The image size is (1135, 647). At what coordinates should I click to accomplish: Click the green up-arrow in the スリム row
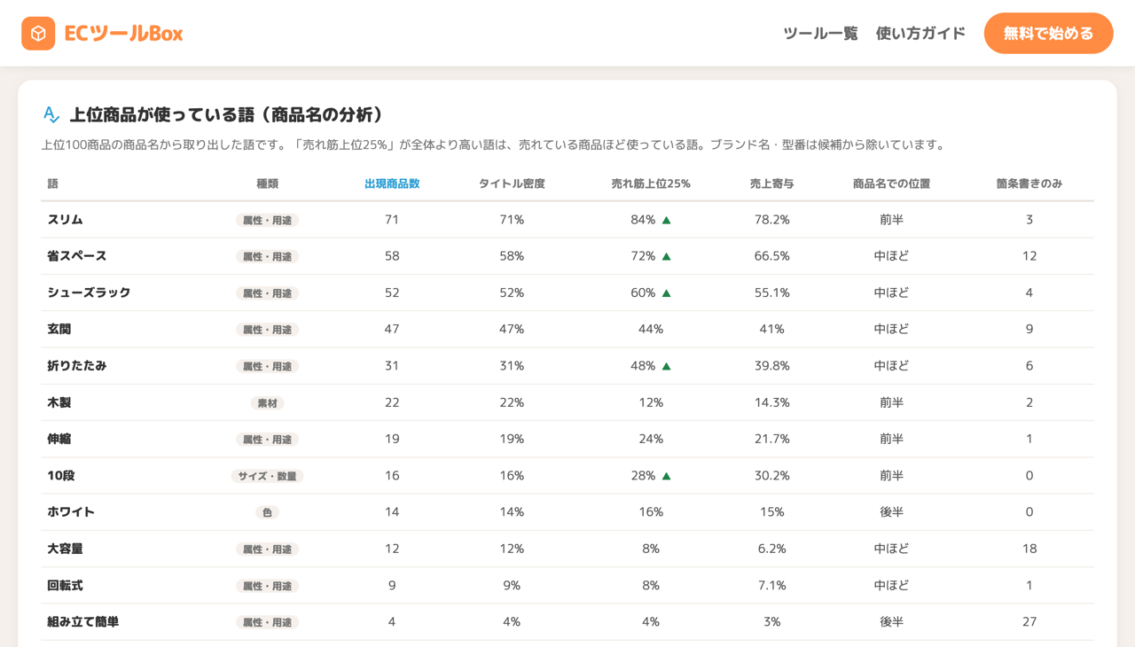tap(666, 220)
